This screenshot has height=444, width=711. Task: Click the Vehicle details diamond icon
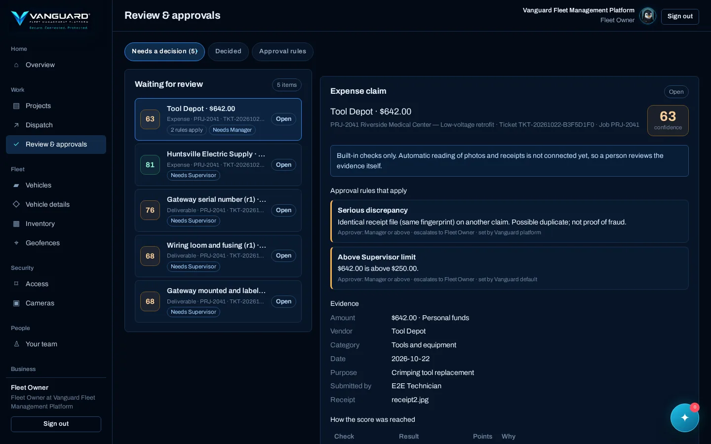point(16,204)
